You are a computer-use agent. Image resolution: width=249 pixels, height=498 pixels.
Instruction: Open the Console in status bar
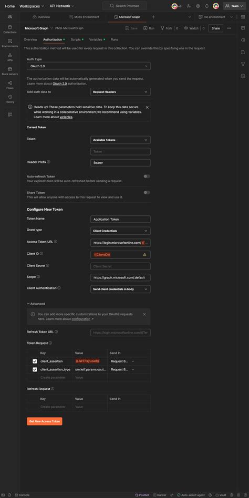(22, 495)
